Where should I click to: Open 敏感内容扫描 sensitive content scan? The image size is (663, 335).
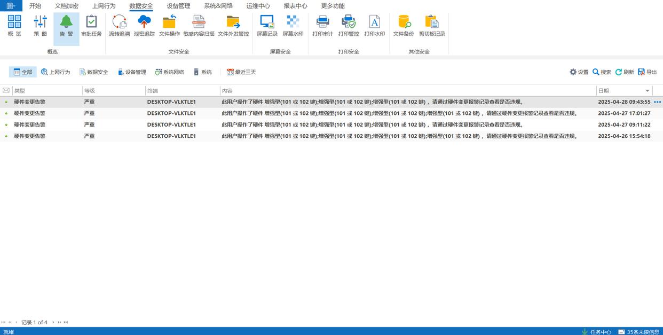pyautogui.click(x=199, y=26)
